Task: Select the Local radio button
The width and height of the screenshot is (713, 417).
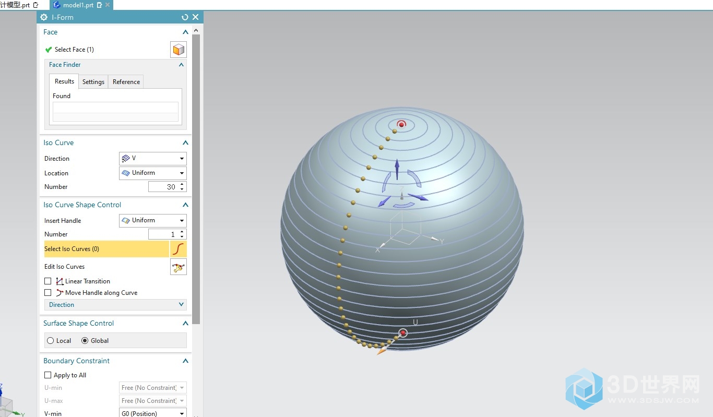Action: click(51, 341)
